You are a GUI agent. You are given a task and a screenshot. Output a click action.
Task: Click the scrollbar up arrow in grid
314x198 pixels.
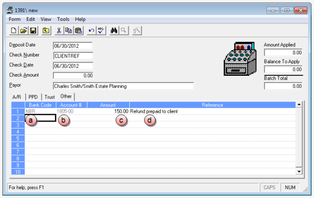(299, 104)
